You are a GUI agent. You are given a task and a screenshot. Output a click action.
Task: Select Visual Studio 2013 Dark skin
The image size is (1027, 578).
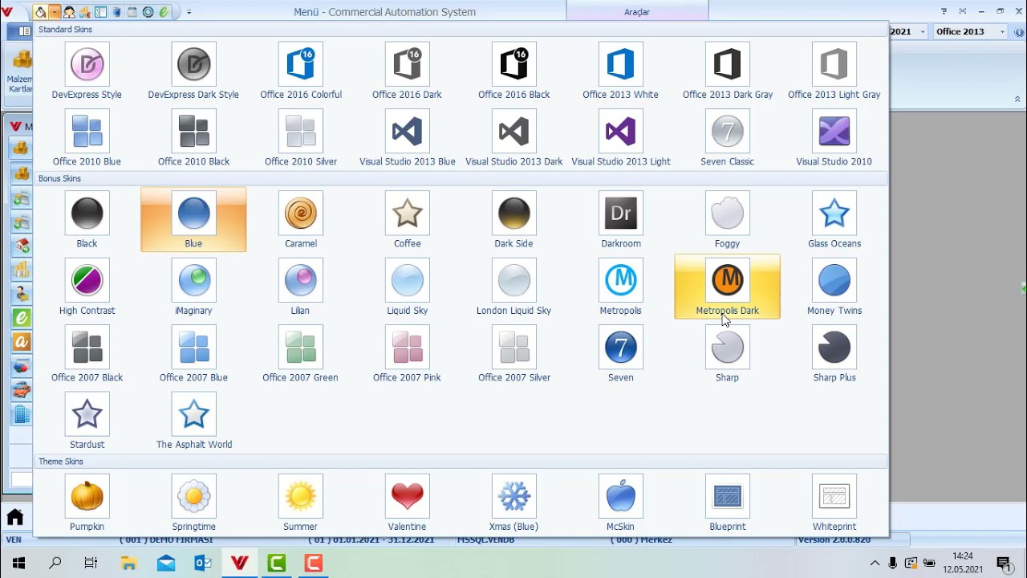[513, 138]
